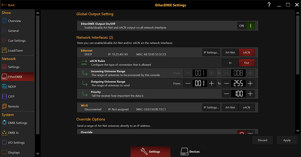Enable the sACN Rules In option

230,63
